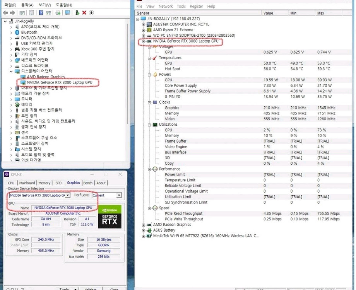
Task: Click the Close button in CPU-Z
Action: click(114, 288)
